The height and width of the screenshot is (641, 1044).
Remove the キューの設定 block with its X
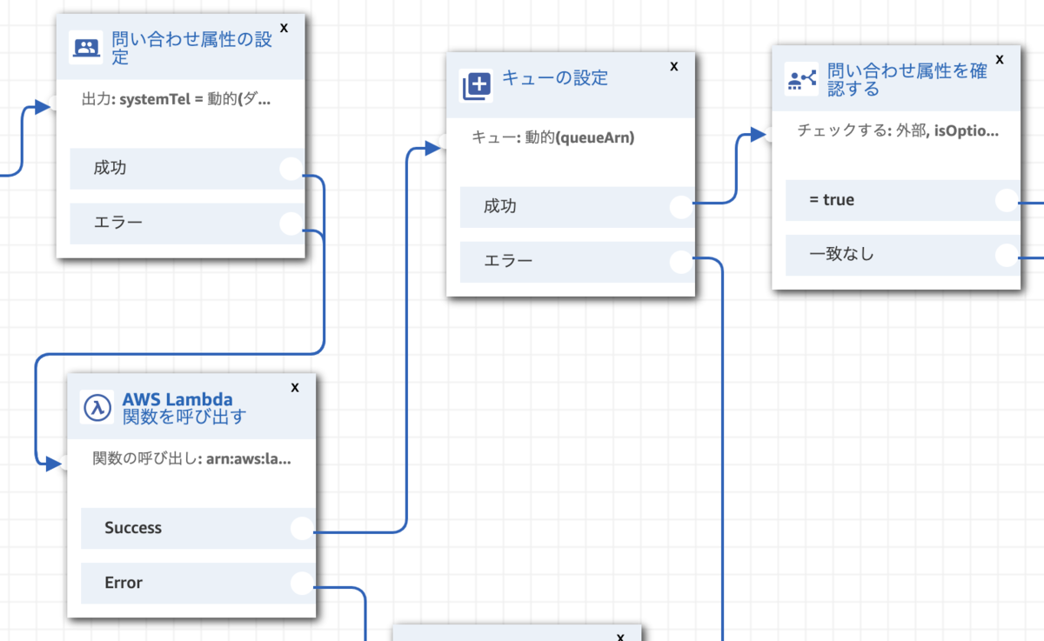[x=673, y=65]
